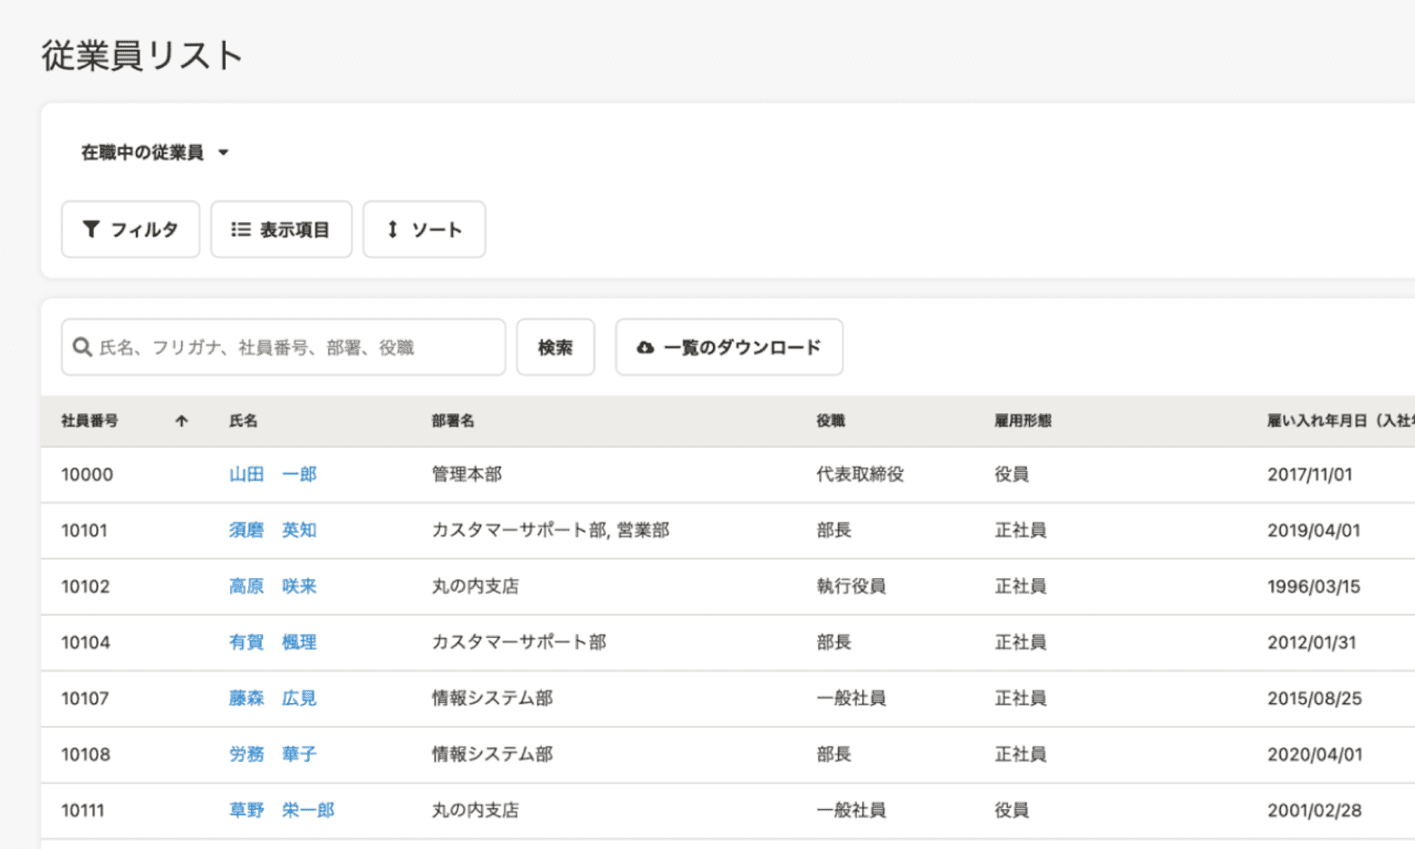The image size is (1415, 849).
Task: Open employee 草野 栄一郎
Action: click(282, 810)
